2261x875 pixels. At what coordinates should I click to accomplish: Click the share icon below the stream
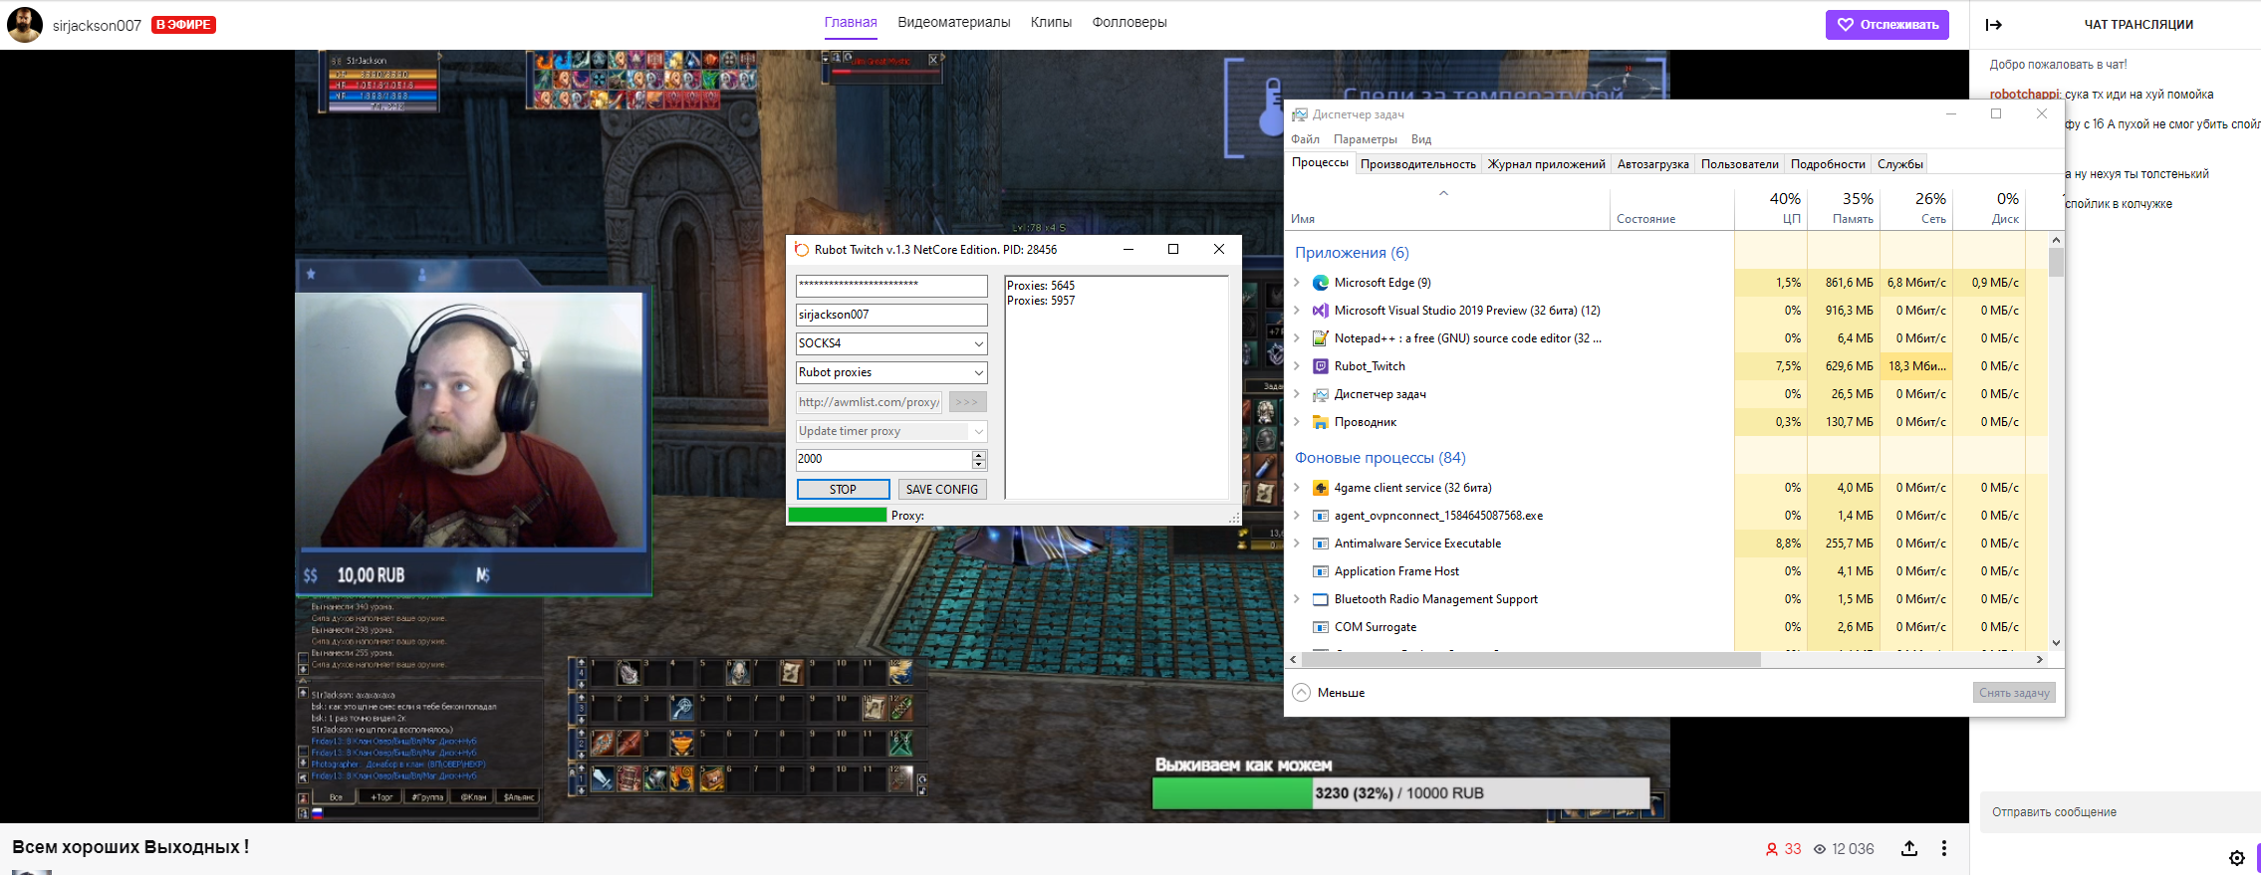[x=1908, y=849]
